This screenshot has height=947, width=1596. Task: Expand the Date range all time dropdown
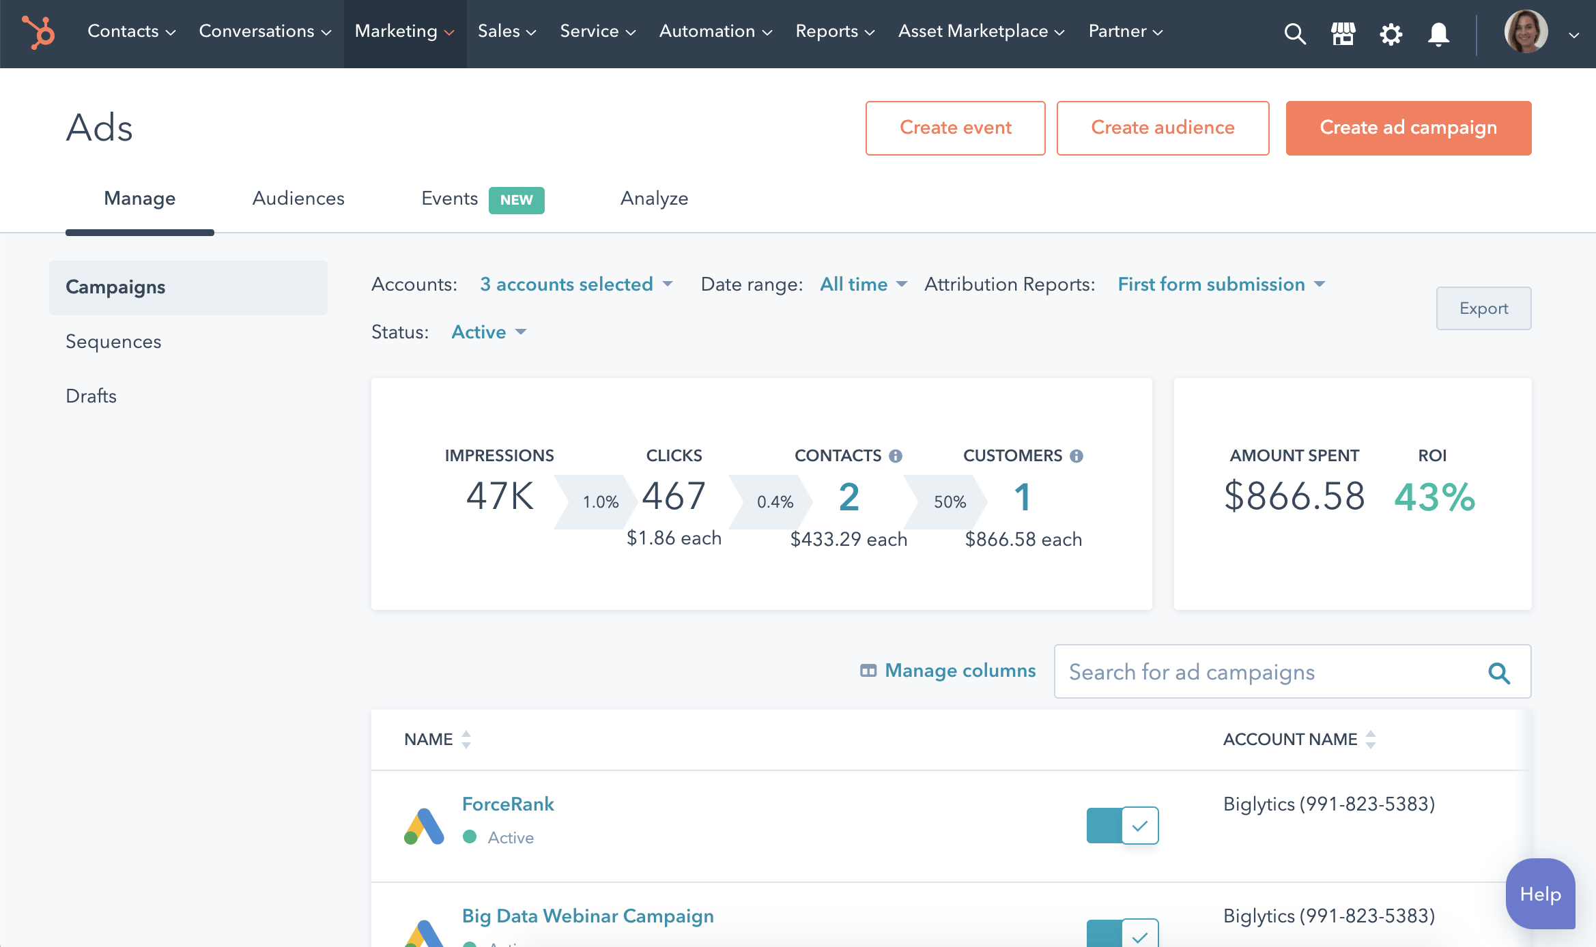coord(861,284)
